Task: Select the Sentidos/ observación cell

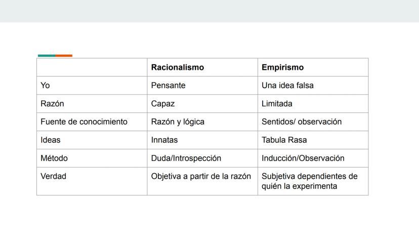Action: pyautogui.click(x=302, y=122)
